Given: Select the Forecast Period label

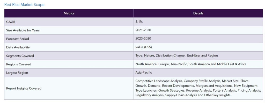Looking at the screenshot, I should [x=18, y=39].
